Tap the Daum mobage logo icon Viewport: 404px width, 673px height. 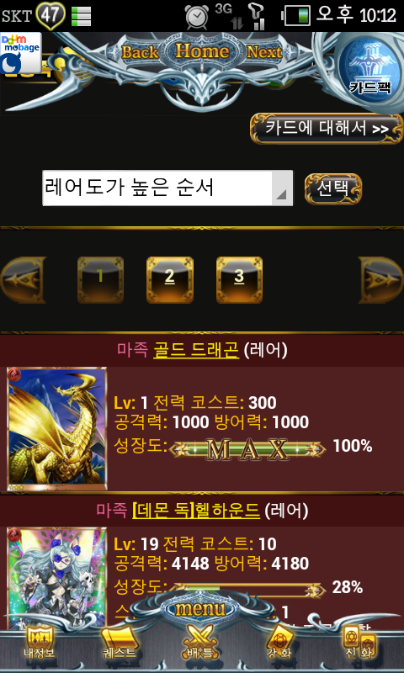[x=20, y=53]
